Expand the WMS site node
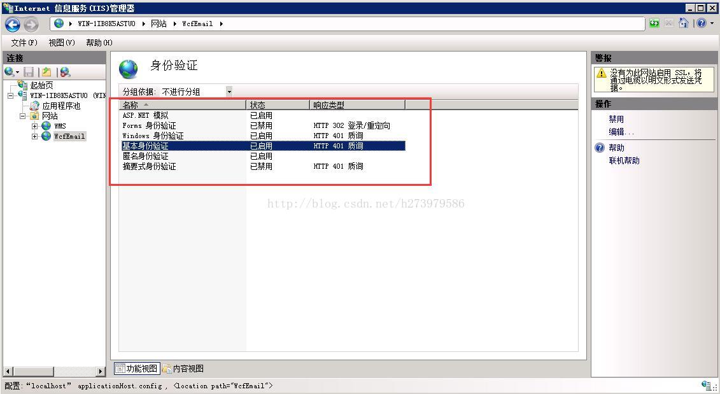720x394 pixels. coord(34,126)
